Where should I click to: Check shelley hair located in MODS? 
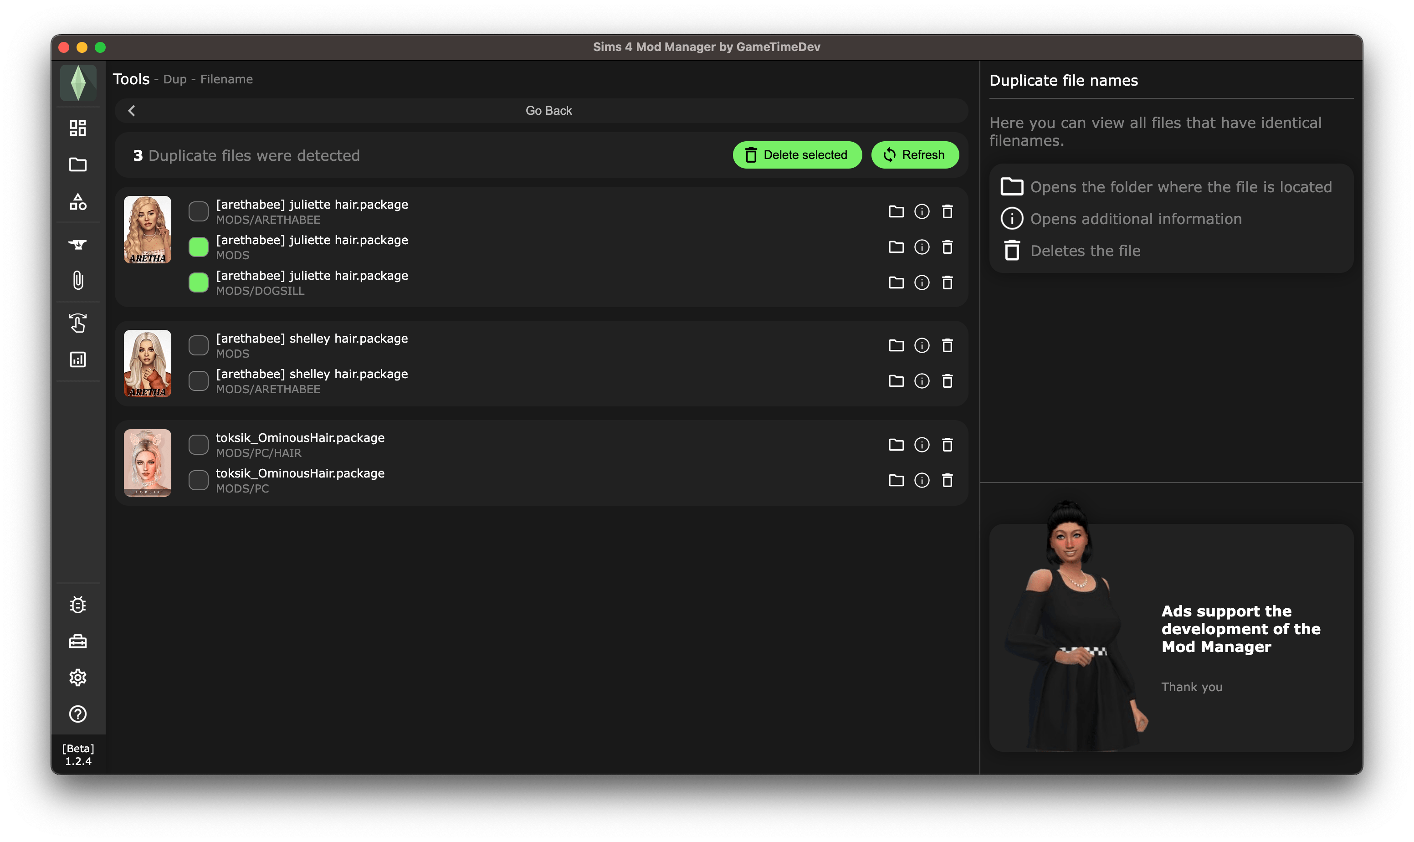coord(198,345)
